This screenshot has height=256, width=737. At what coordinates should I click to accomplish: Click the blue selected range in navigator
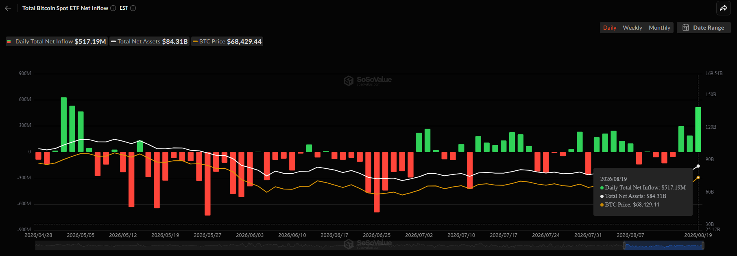[663, 245]
